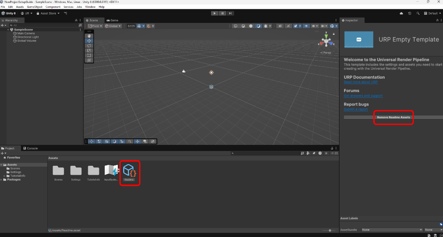This screenshot has height=237, width=443.
Task: Expand the TutorialInfo folder in Project tree
Action: (5, 176)
